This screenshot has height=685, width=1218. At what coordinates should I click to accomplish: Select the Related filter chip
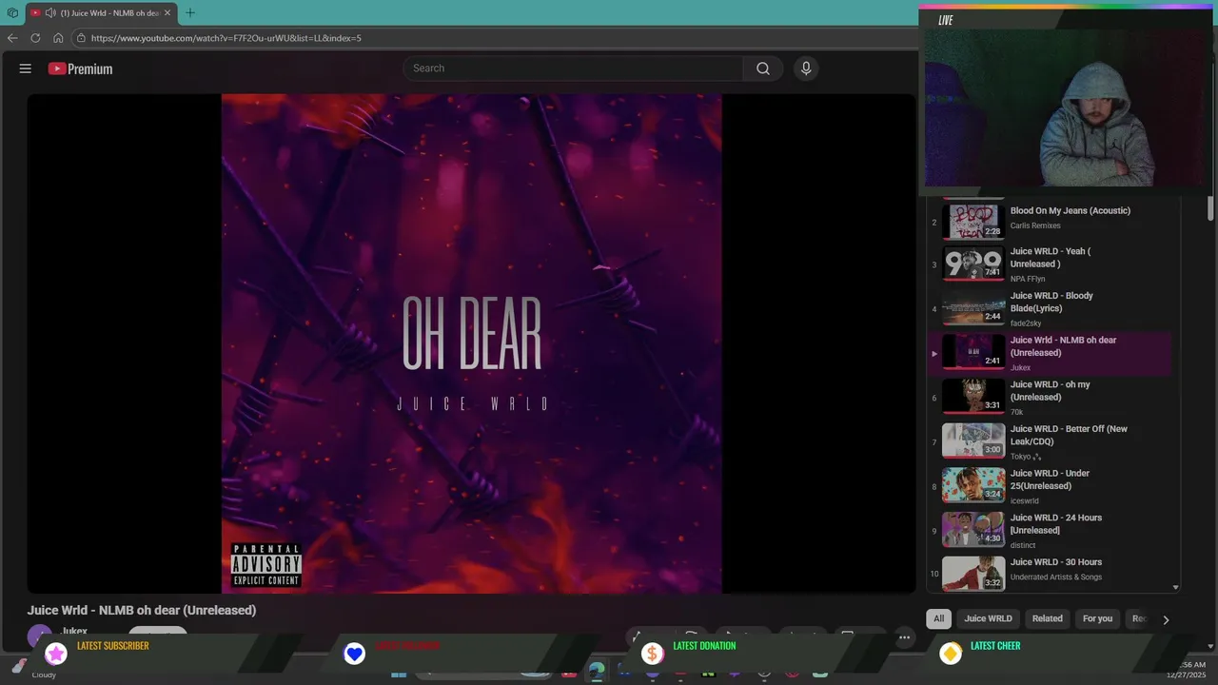point(1047,618)
